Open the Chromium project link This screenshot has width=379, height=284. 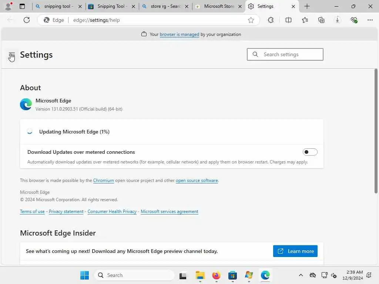pyautogui.click(x=104, y=180)
